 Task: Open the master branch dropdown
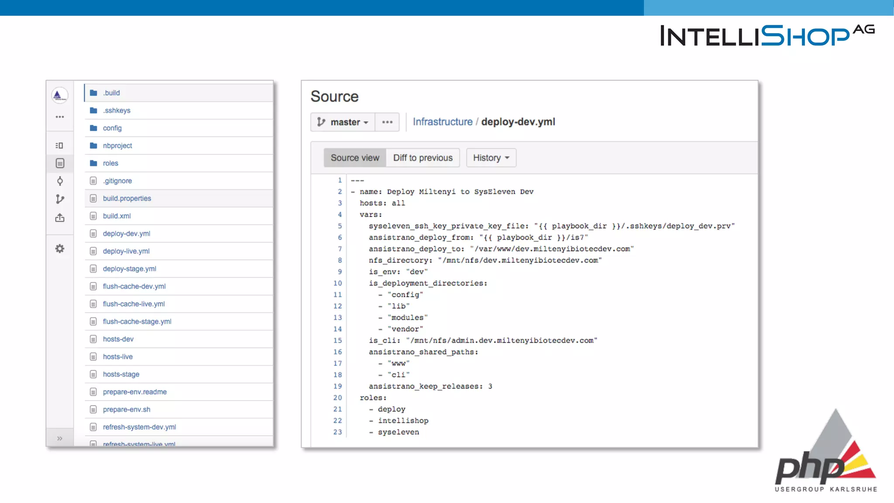pos(343,122)
